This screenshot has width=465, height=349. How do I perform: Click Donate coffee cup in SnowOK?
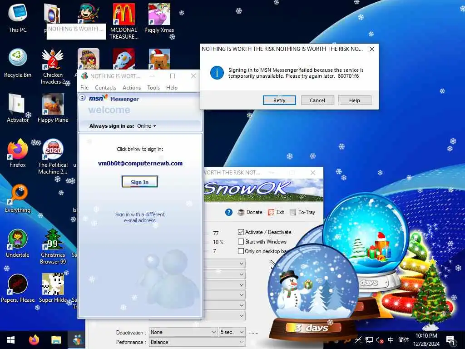pos(250,212)
